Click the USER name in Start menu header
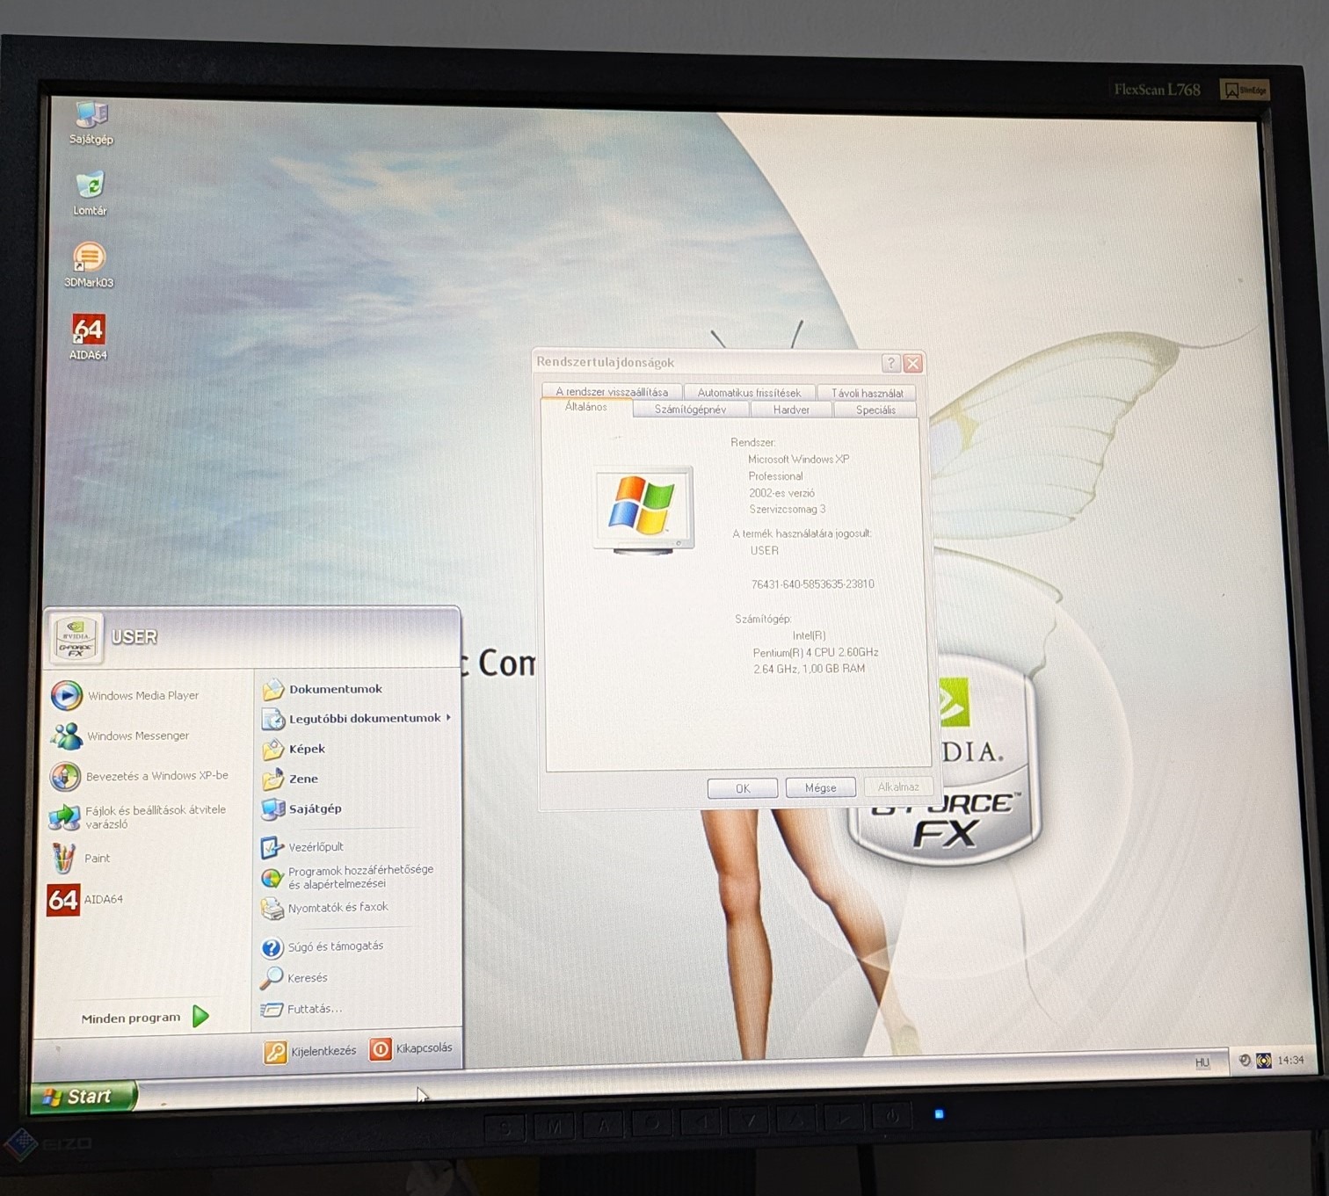This screenshot has height=1196, width=1329. [134, 637]
